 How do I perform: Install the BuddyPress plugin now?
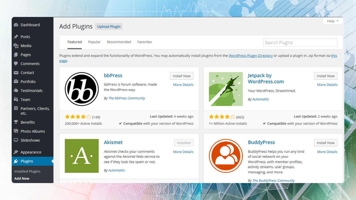(326, 143)
